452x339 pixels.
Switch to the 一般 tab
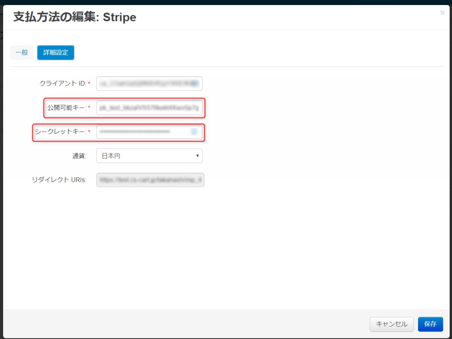pyautogui.click(x=22, y=52)
